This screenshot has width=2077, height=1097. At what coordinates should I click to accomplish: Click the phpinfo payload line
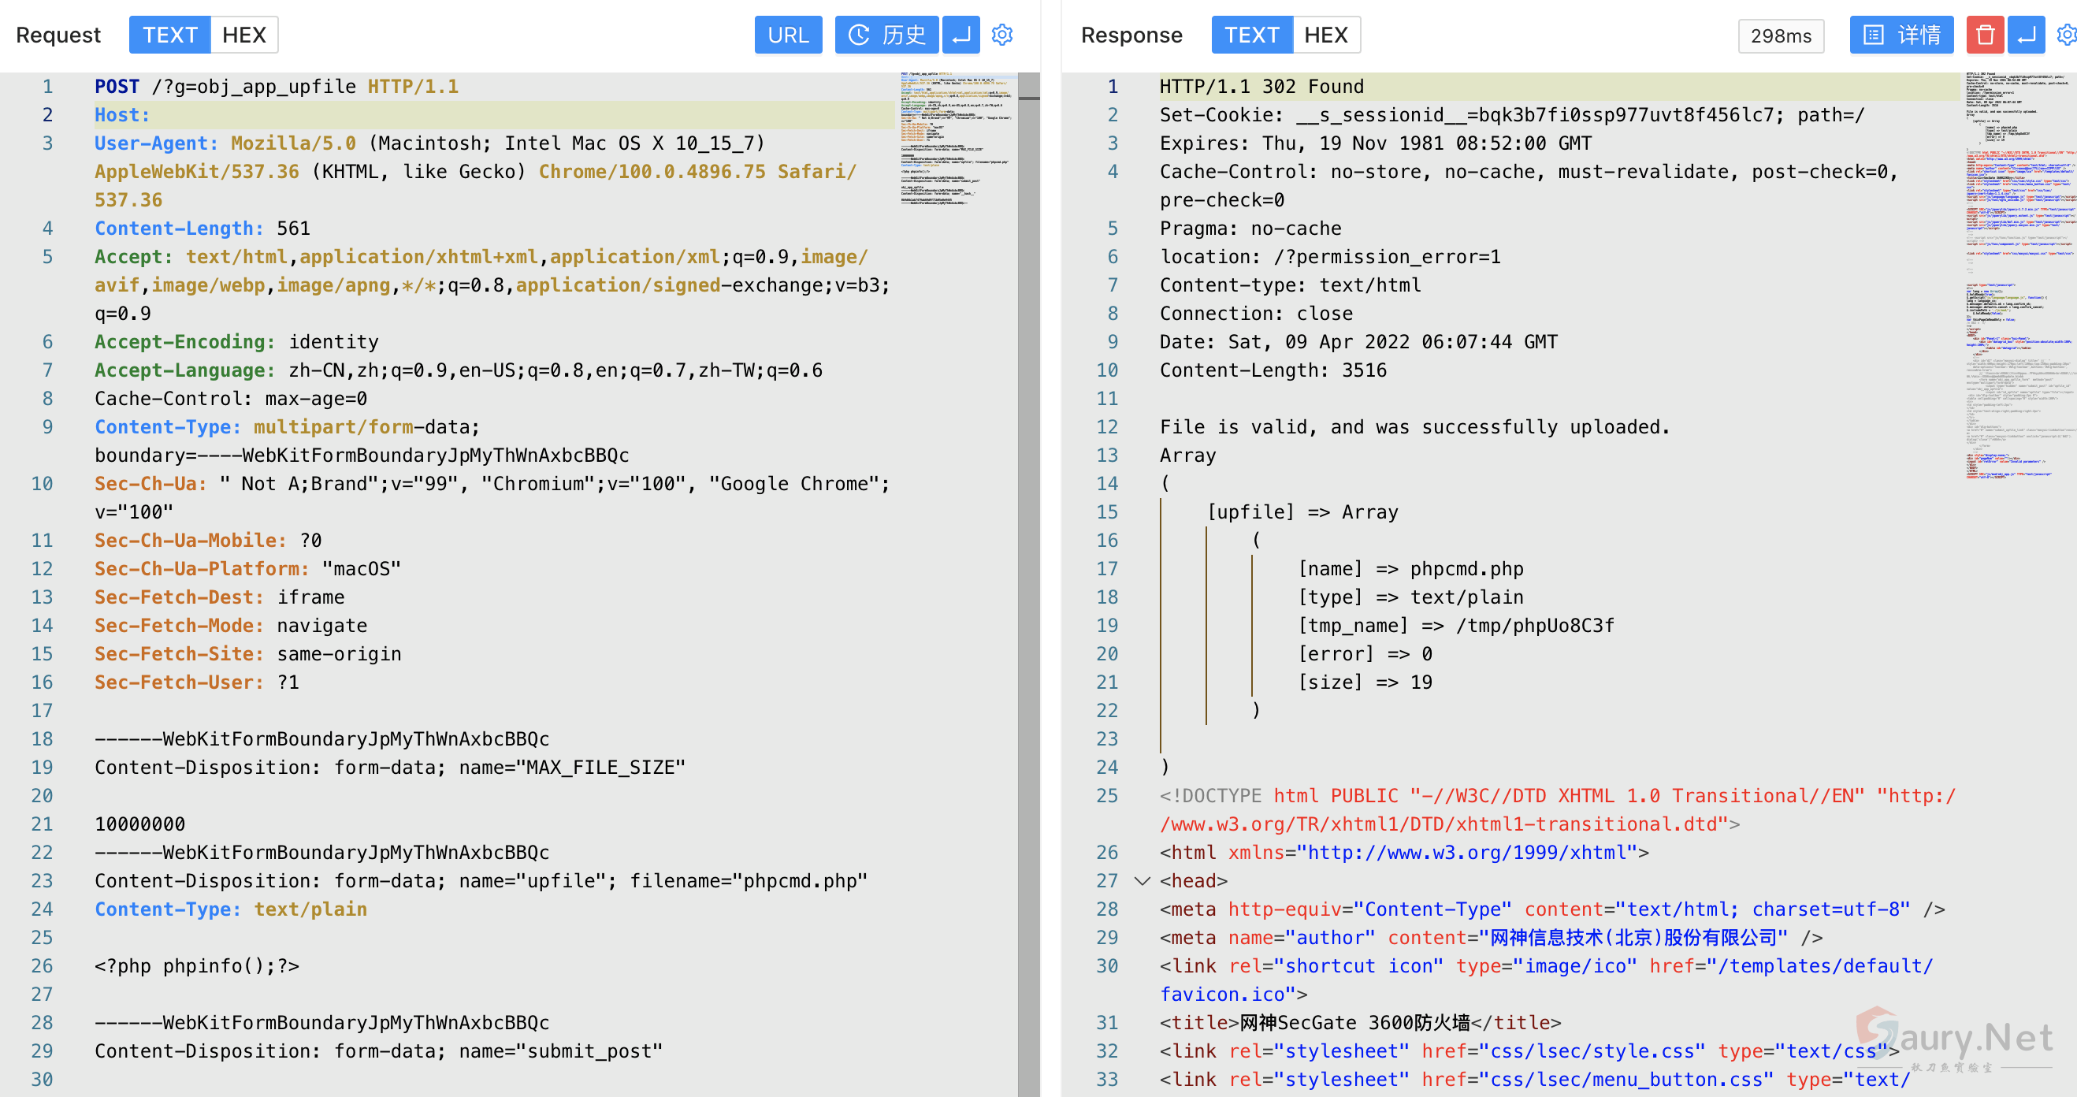tap(197, 965)
